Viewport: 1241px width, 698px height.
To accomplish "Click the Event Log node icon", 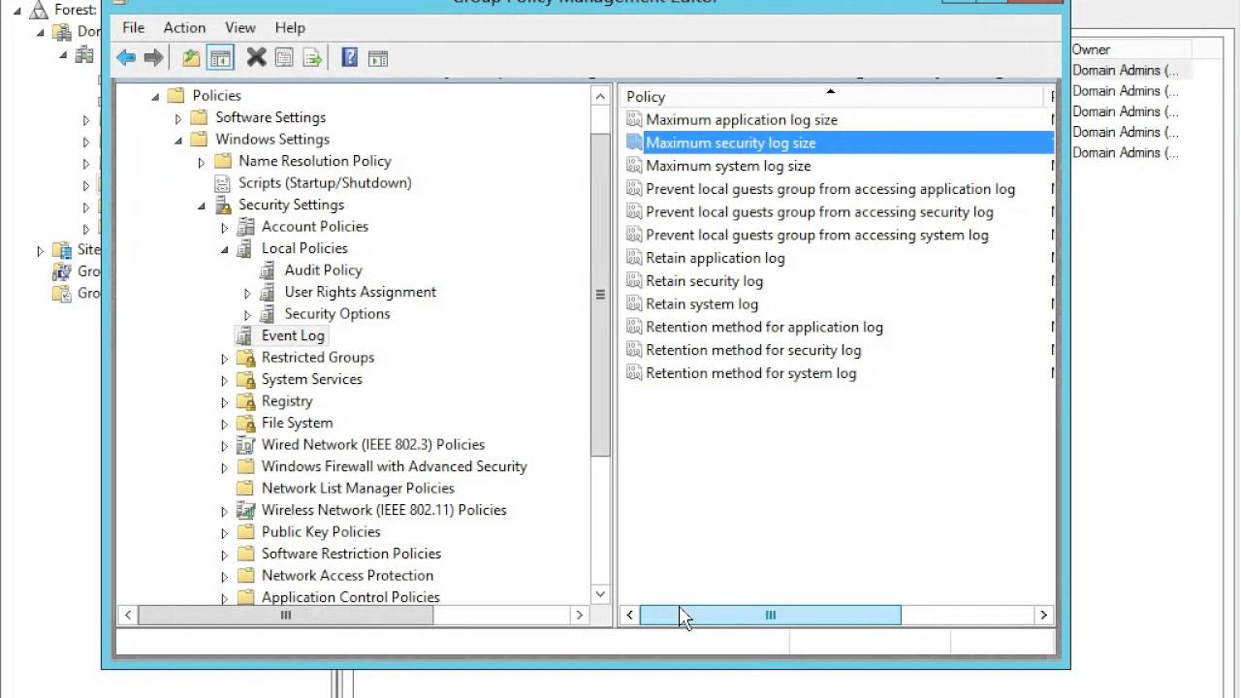I will click(x=246, y=335).
